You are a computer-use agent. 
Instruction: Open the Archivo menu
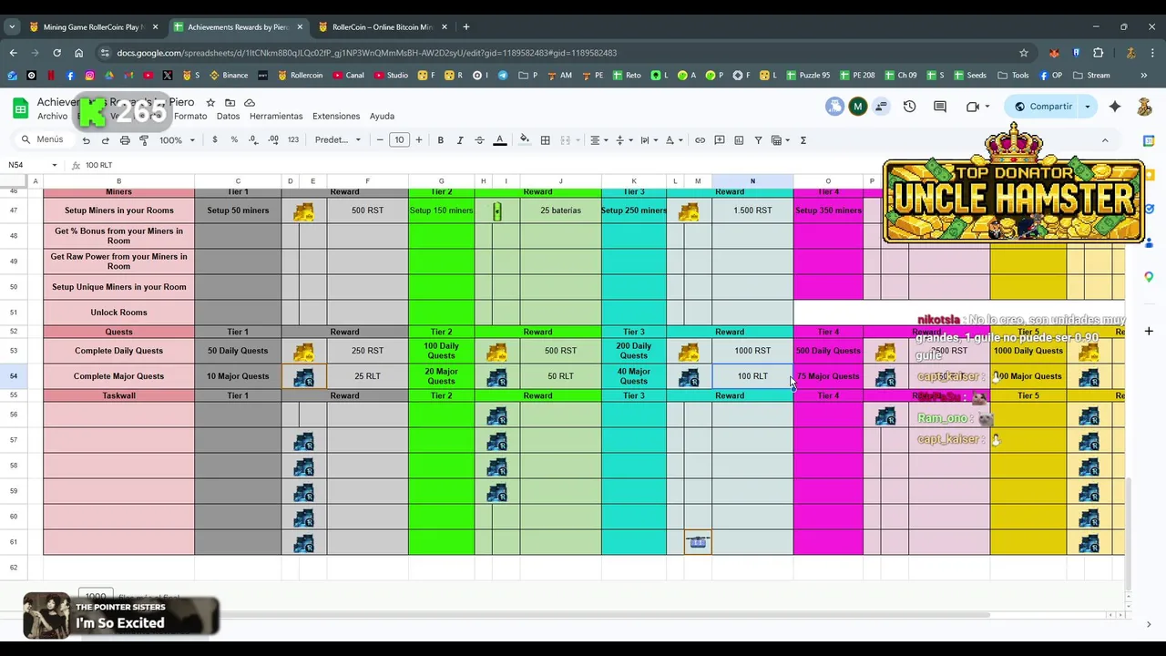point(52,117)
